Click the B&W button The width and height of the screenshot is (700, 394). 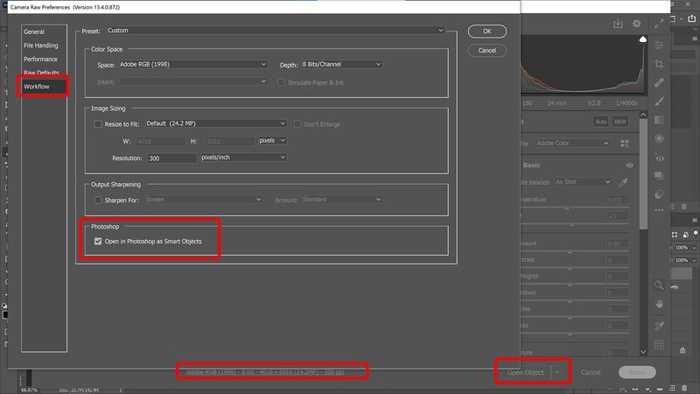point(620,122)
